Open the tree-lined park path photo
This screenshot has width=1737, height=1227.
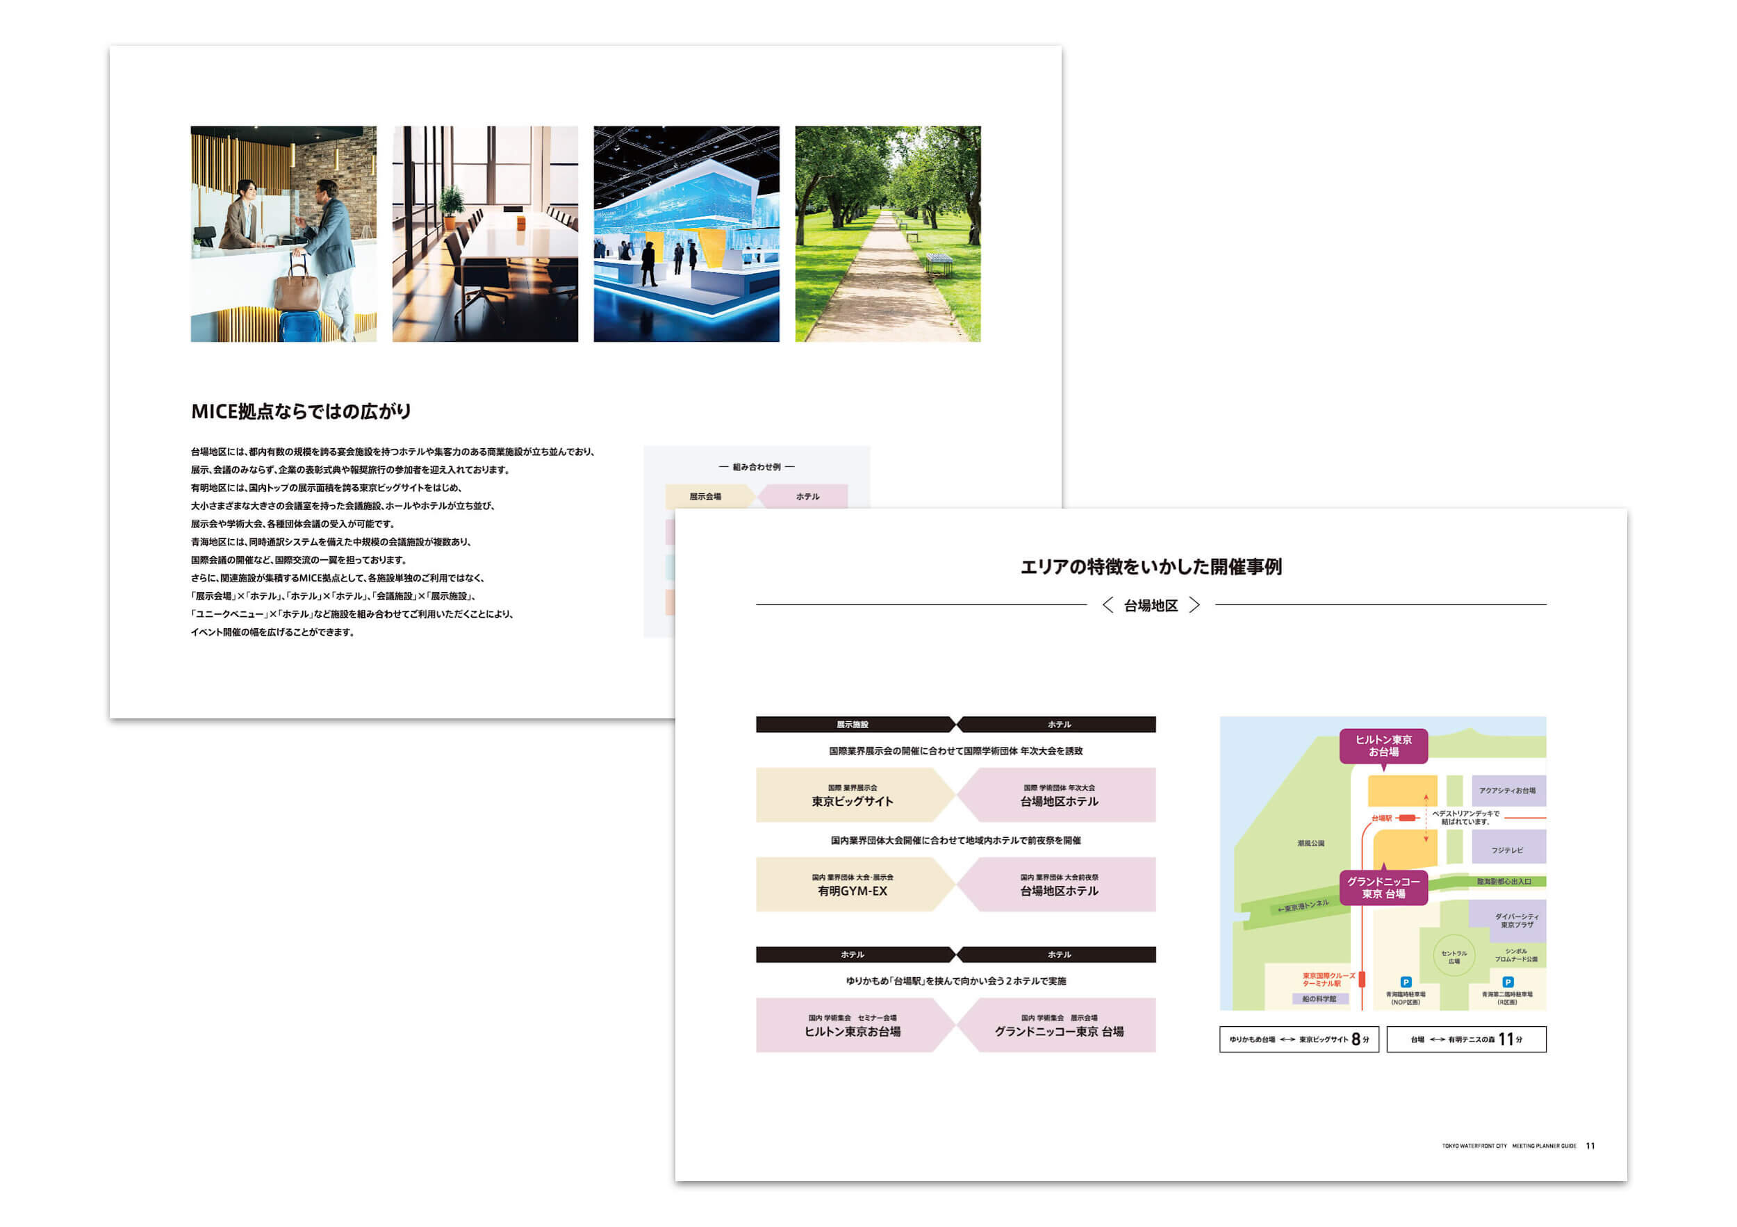887,233
